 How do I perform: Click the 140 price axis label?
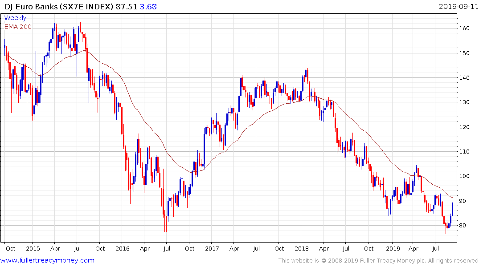[x=464, y=77]
